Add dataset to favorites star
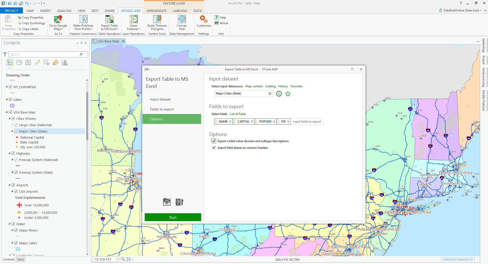This screenshot has height=264, width=488. click(x=288, y=94)
